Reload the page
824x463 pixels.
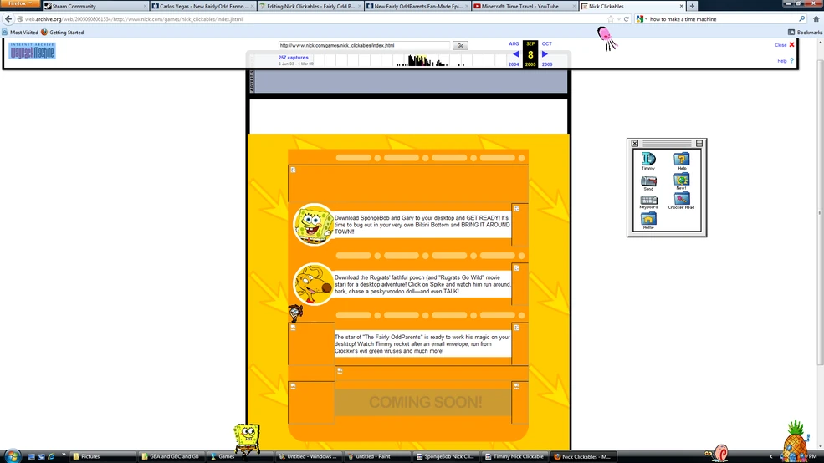pyautogui.click(x=627, y=19)
